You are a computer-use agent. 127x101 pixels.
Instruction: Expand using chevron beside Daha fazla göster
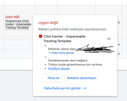click(x=50, y=53)
